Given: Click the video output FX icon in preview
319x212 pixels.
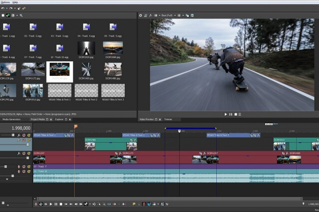Looking at the screenshot, I should tap(151, 15).
